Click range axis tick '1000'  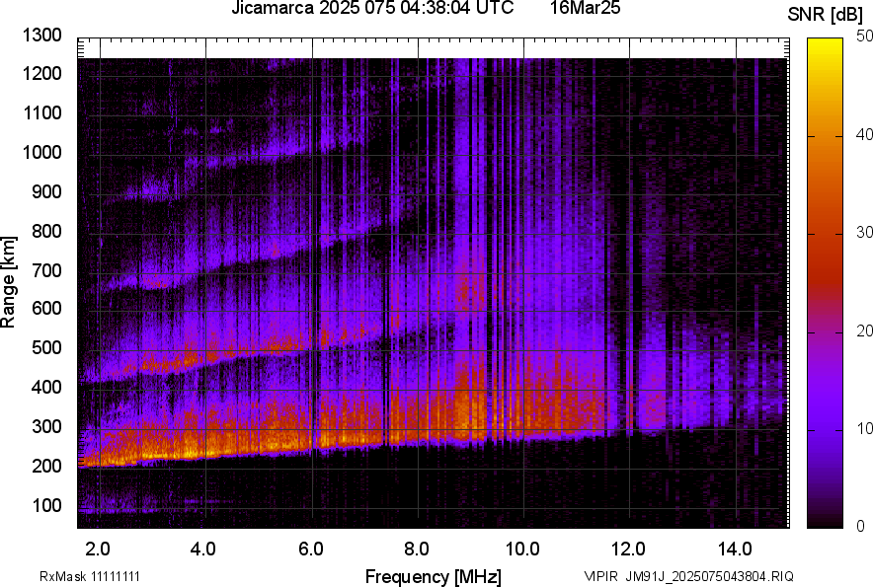[41, 152]
